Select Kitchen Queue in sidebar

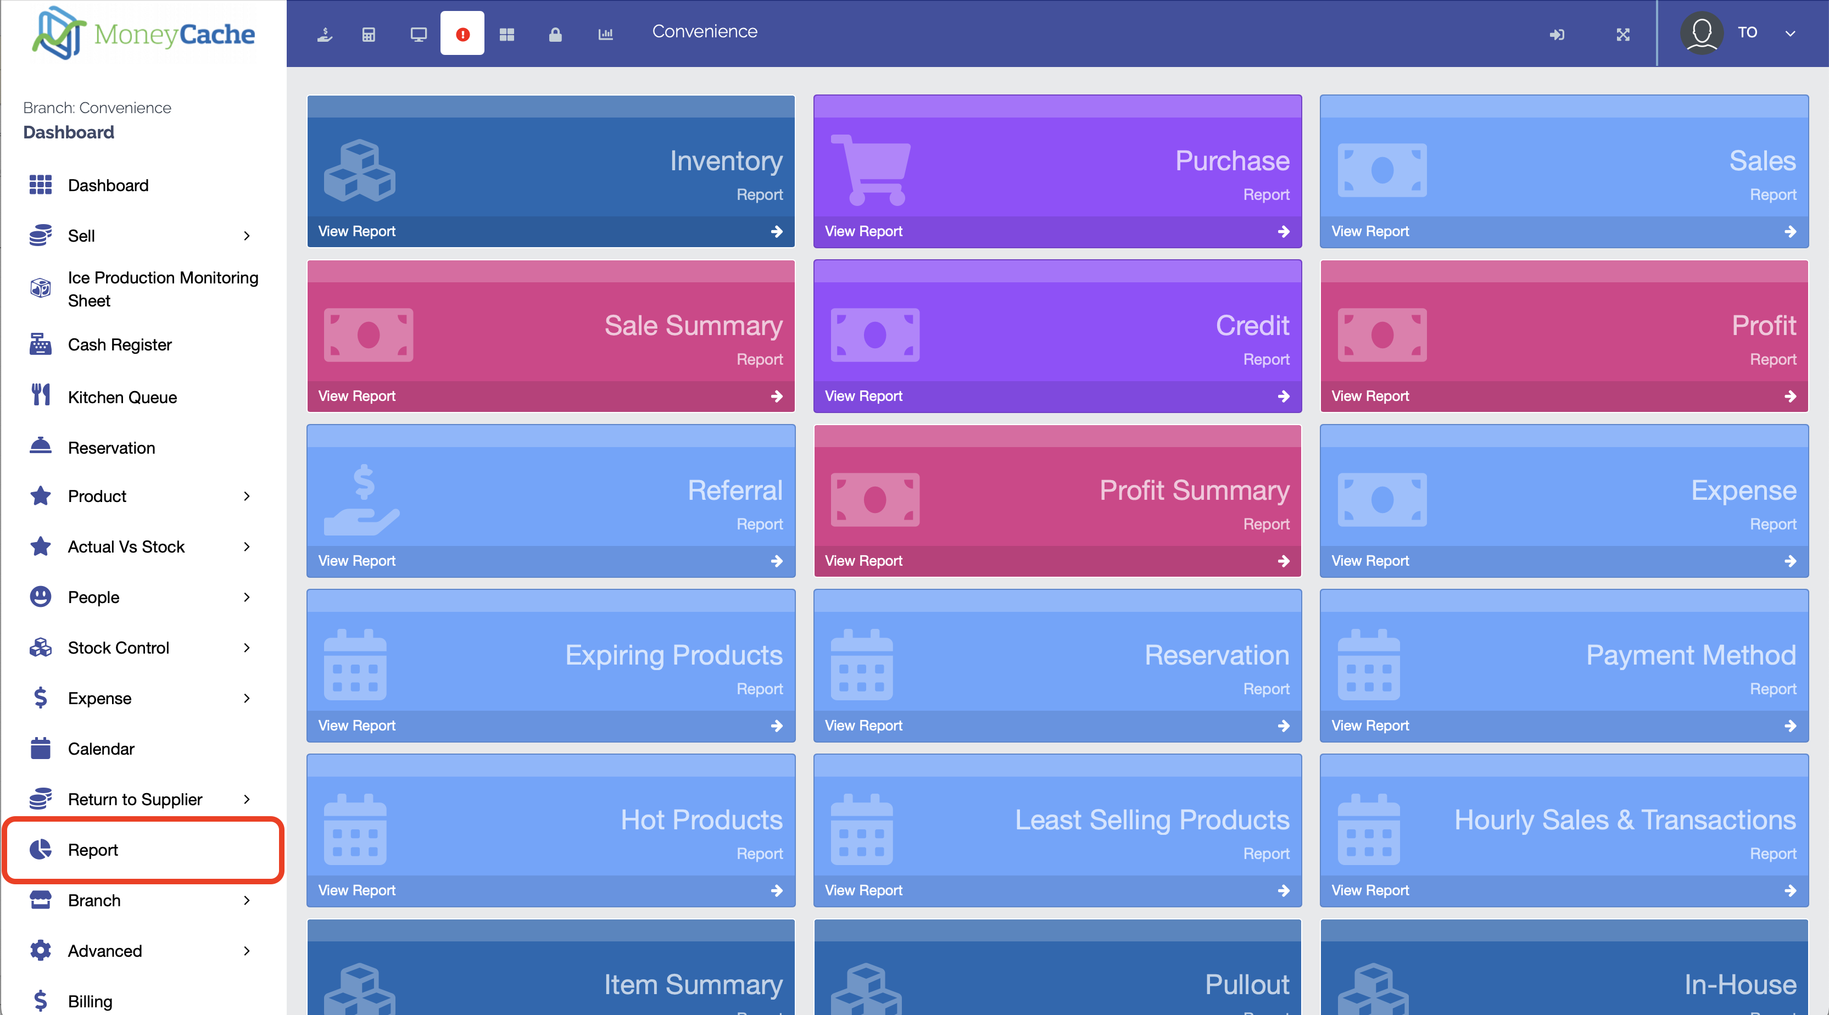[x=122, y=397]
